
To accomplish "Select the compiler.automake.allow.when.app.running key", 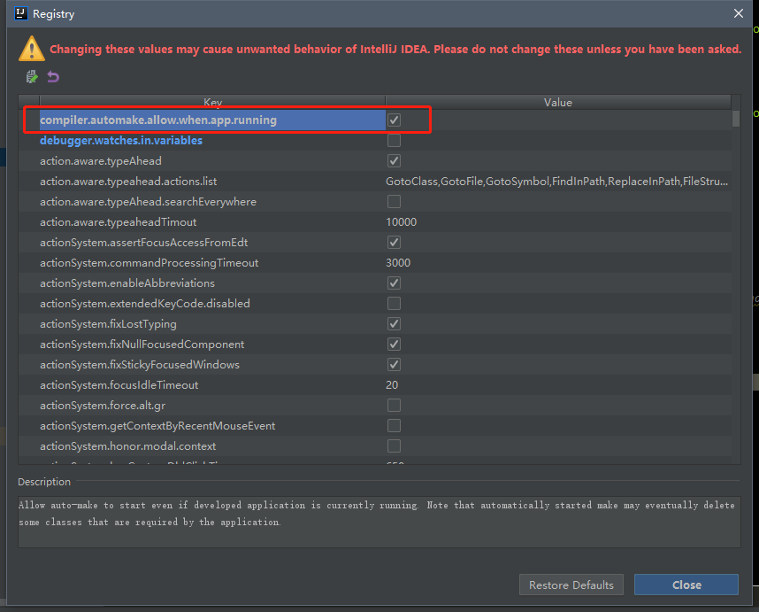I will coord(158,120).
